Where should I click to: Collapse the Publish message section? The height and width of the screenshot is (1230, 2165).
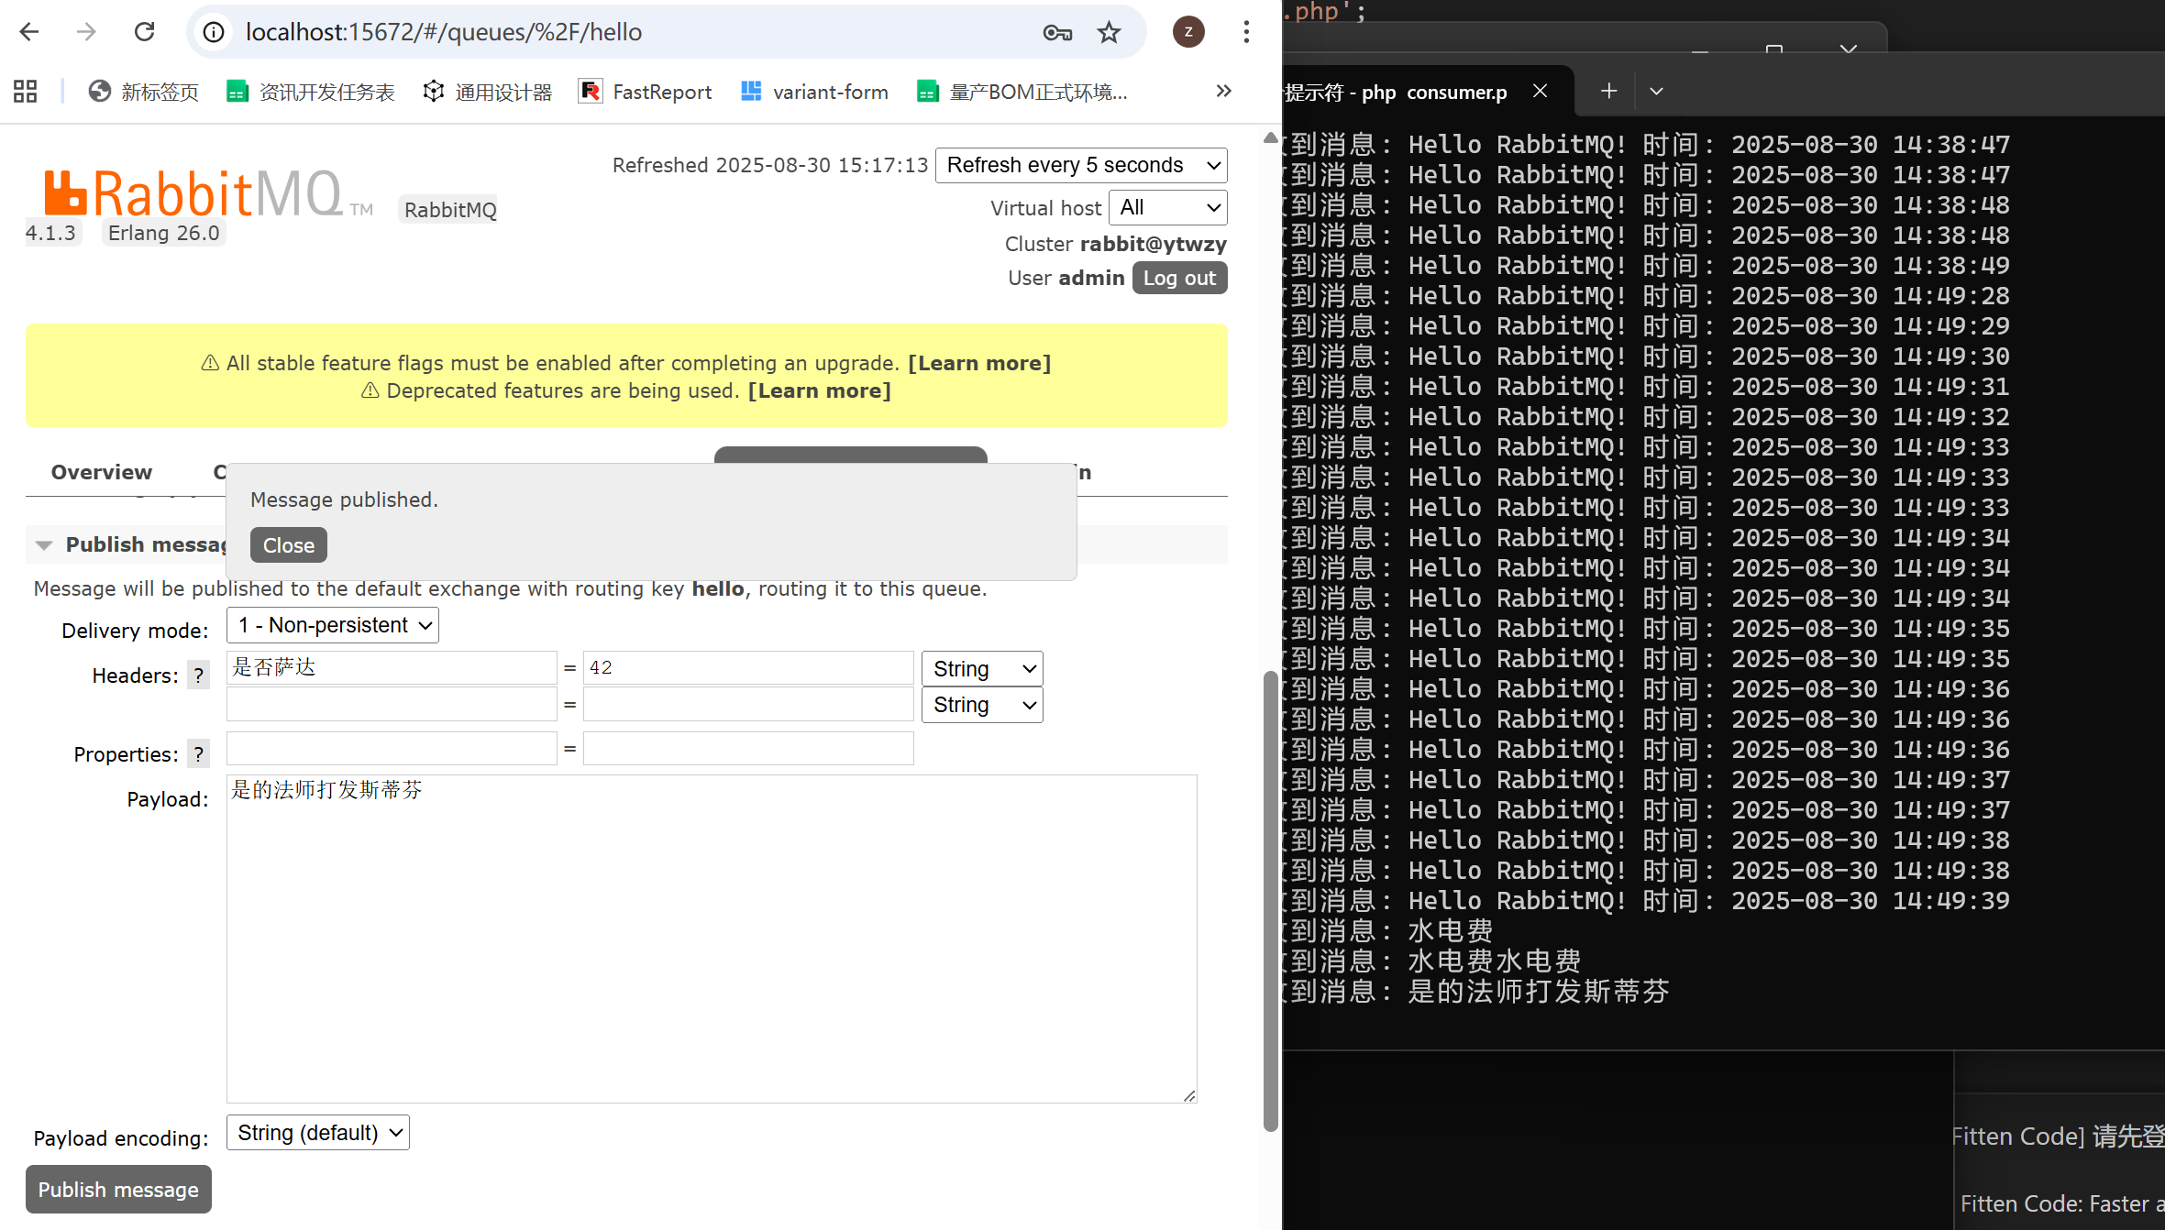click(44, 544)
